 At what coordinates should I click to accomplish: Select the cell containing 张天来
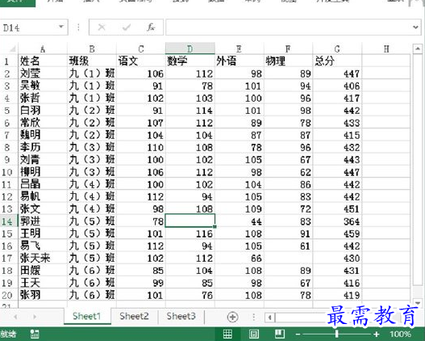pos(43,258)
